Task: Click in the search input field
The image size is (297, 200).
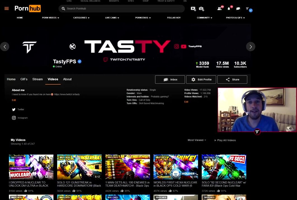Action: pyautogui.click(x=123, y=9)
